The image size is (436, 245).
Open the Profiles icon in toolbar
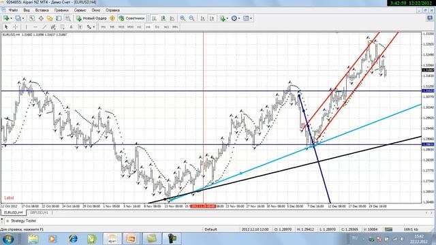point(18,18)
